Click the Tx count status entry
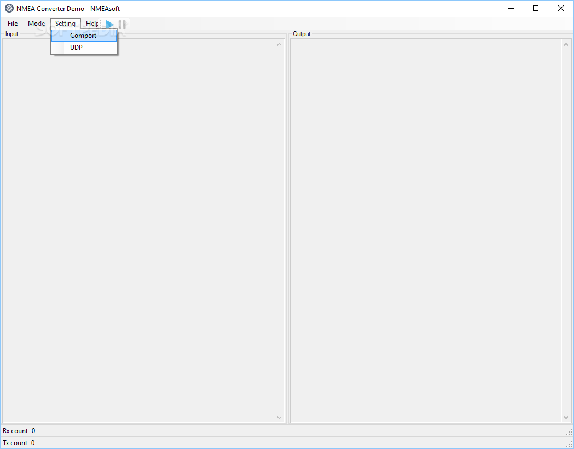This screenshot has width=574, height=449. (x=19, y=443)
